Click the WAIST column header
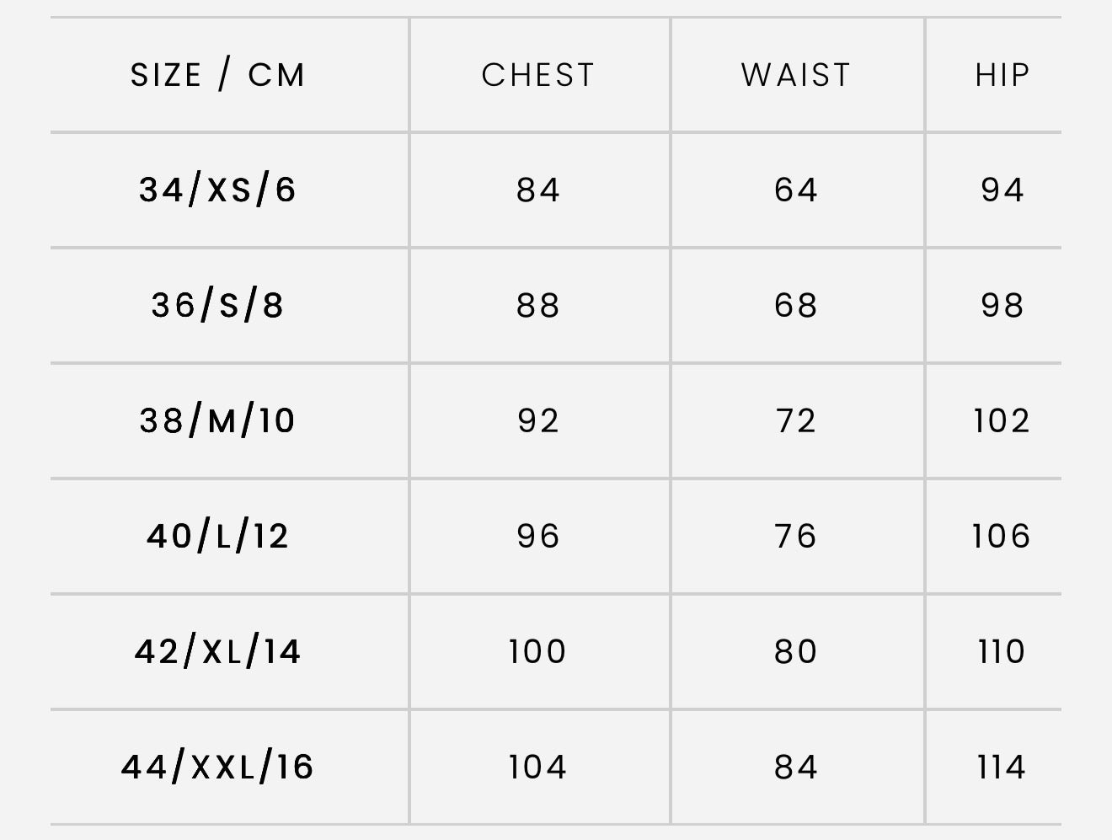Viewport: 1112px width, 840px height. pyautogui.click(x=796, y=76)
